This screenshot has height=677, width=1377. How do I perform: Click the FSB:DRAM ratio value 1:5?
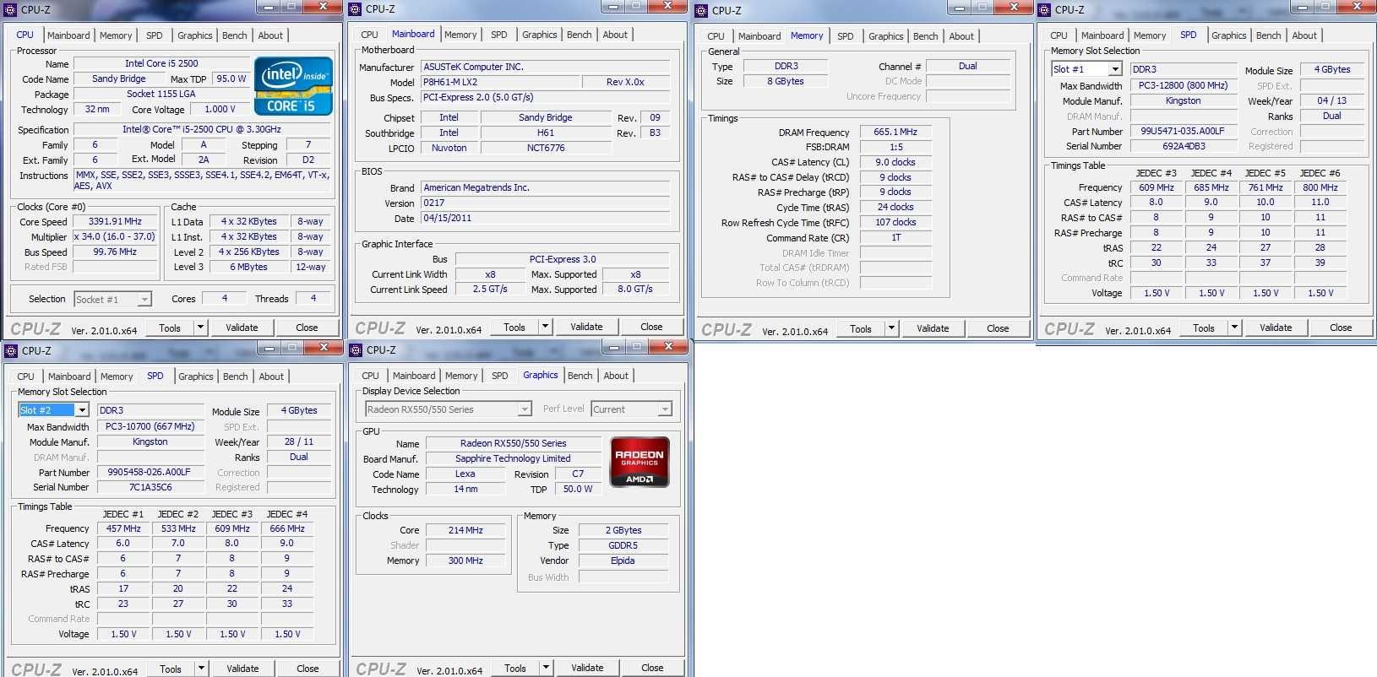(895, 147)
